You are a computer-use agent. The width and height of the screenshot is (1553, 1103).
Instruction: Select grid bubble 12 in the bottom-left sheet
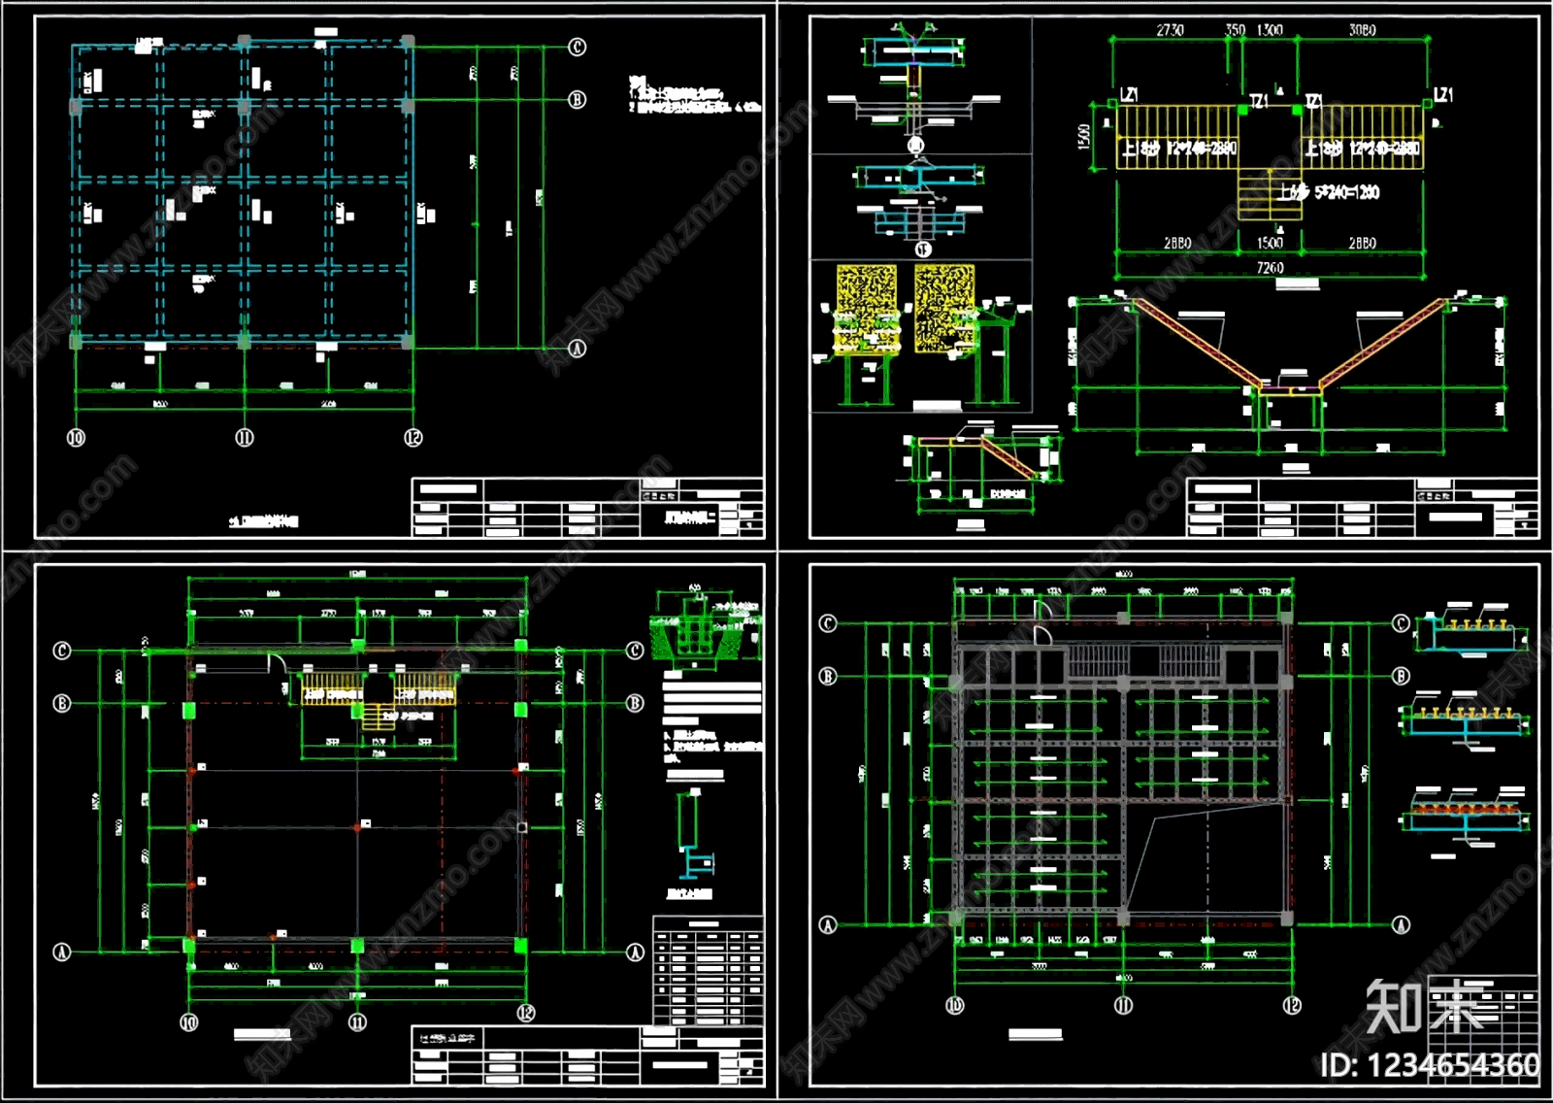526,1013
